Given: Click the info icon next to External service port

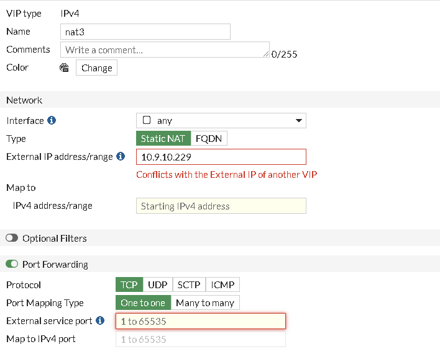Looking at the screenshot, I should pos(100,321).
